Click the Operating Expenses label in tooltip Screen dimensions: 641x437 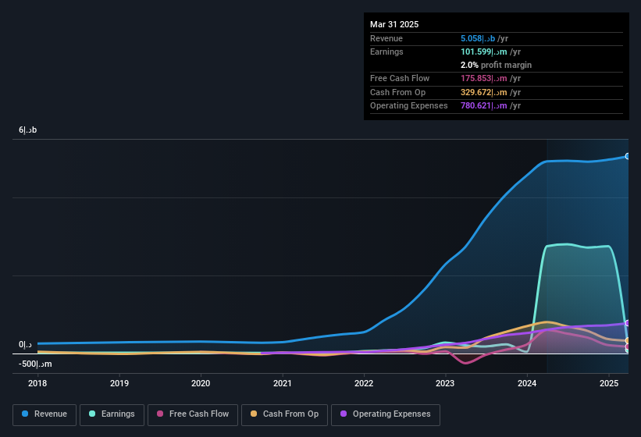coord(409,106)
